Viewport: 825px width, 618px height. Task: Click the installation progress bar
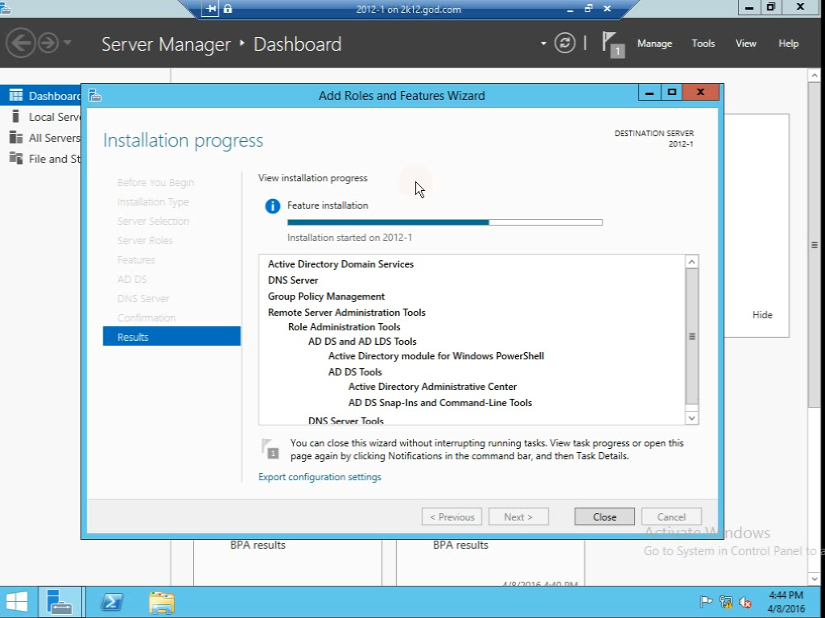pyautogui.click(x=444, y=222)
